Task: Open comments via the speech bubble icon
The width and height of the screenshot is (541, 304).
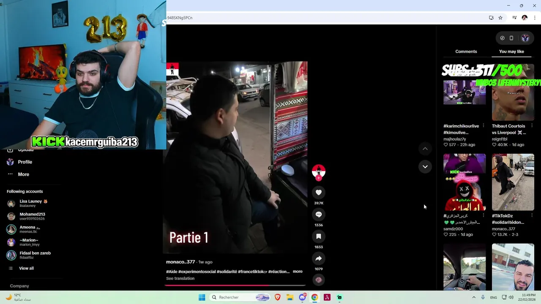Action: click(x=319, y=214)
